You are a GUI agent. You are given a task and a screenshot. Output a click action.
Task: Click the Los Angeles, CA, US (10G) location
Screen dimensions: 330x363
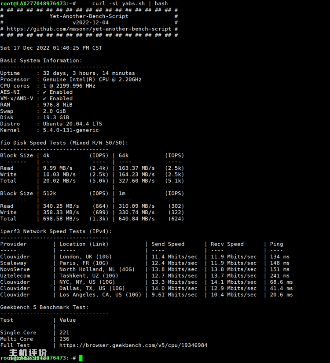point(100,295)
